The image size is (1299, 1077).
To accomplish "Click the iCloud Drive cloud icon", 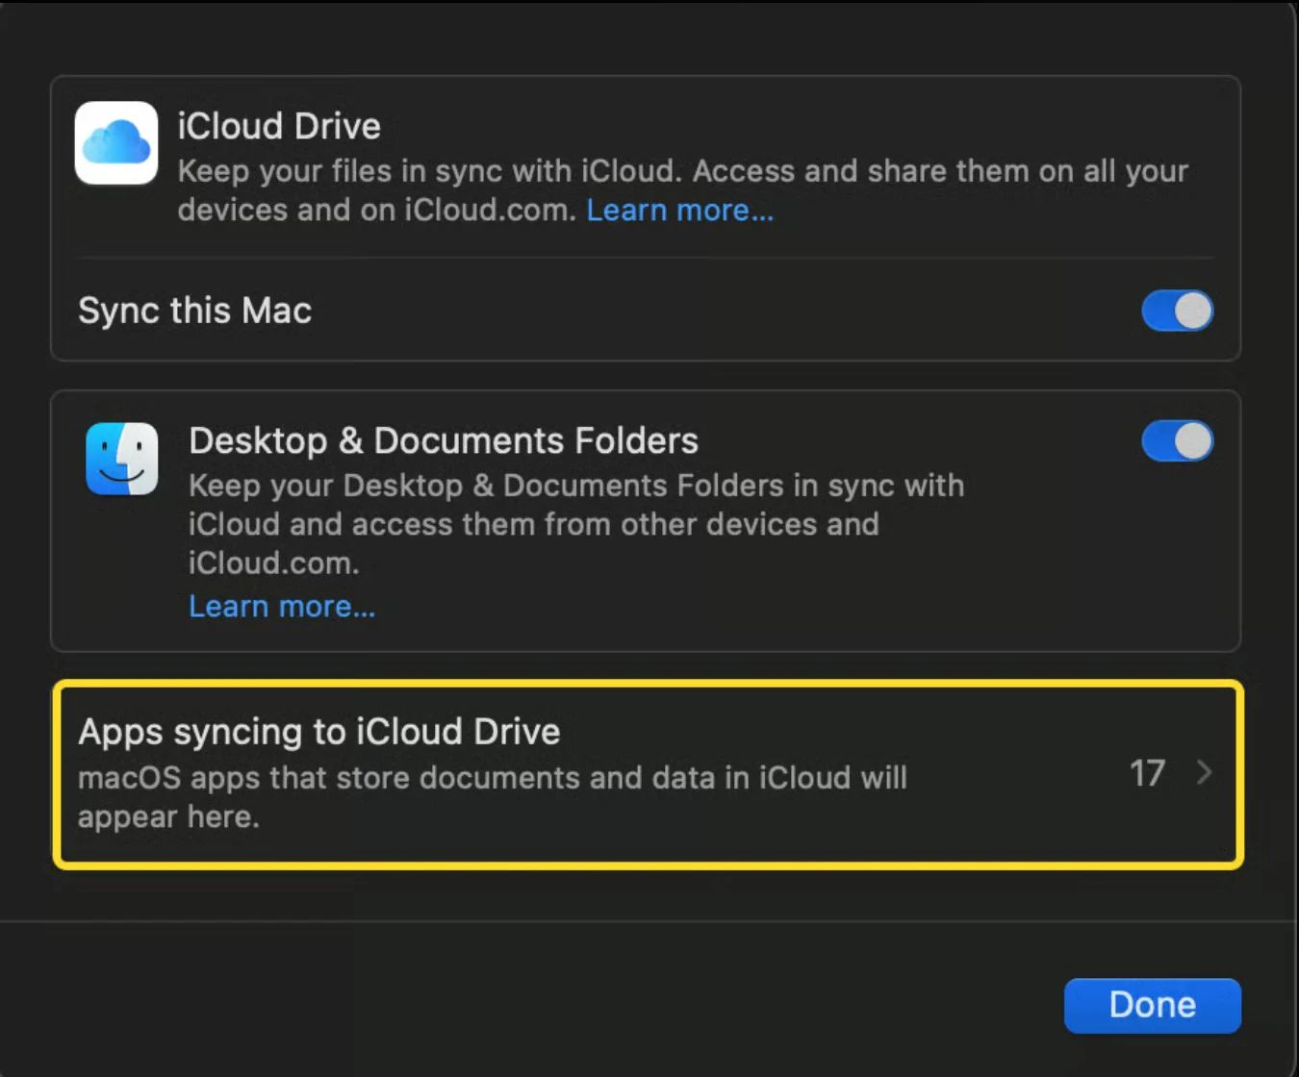I will [116, 143].
